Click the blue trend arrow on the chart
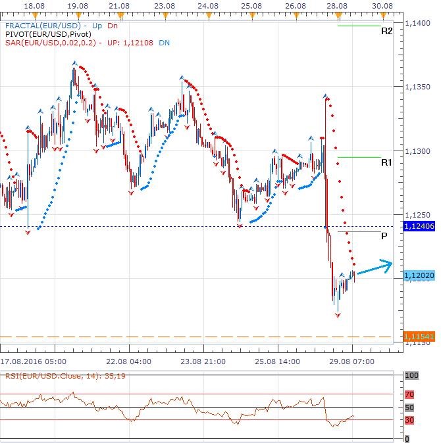The width and height of the screenshot is (441, 443). pos(375,268)
